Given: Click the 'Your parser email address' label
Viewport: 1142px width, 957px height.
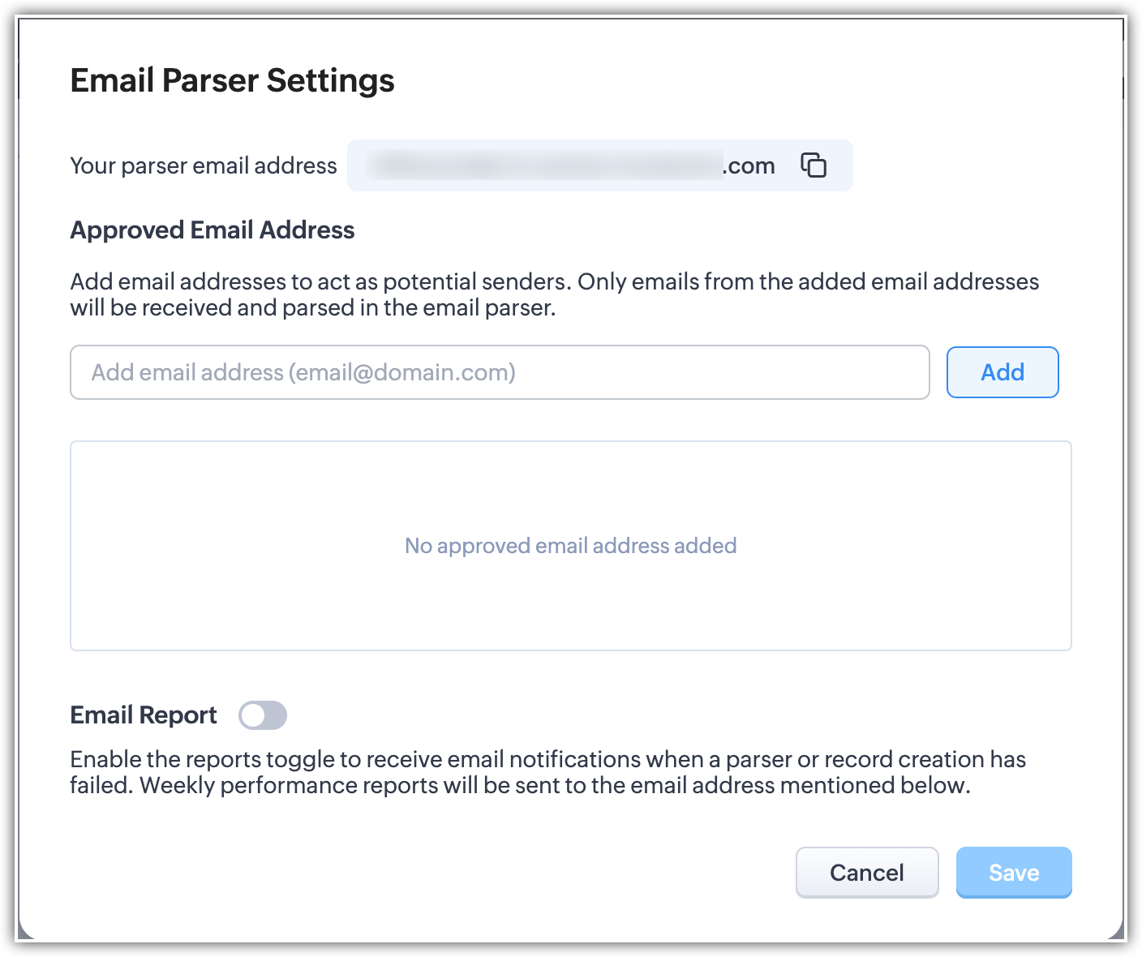Looking at the screenshot, I should pyautogui.click(x=203, y=165).
